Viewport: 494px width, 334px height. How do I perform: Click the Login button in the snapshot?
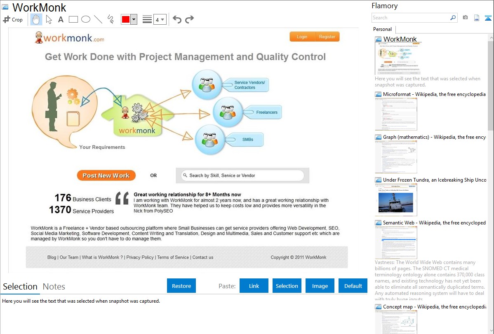302,37
